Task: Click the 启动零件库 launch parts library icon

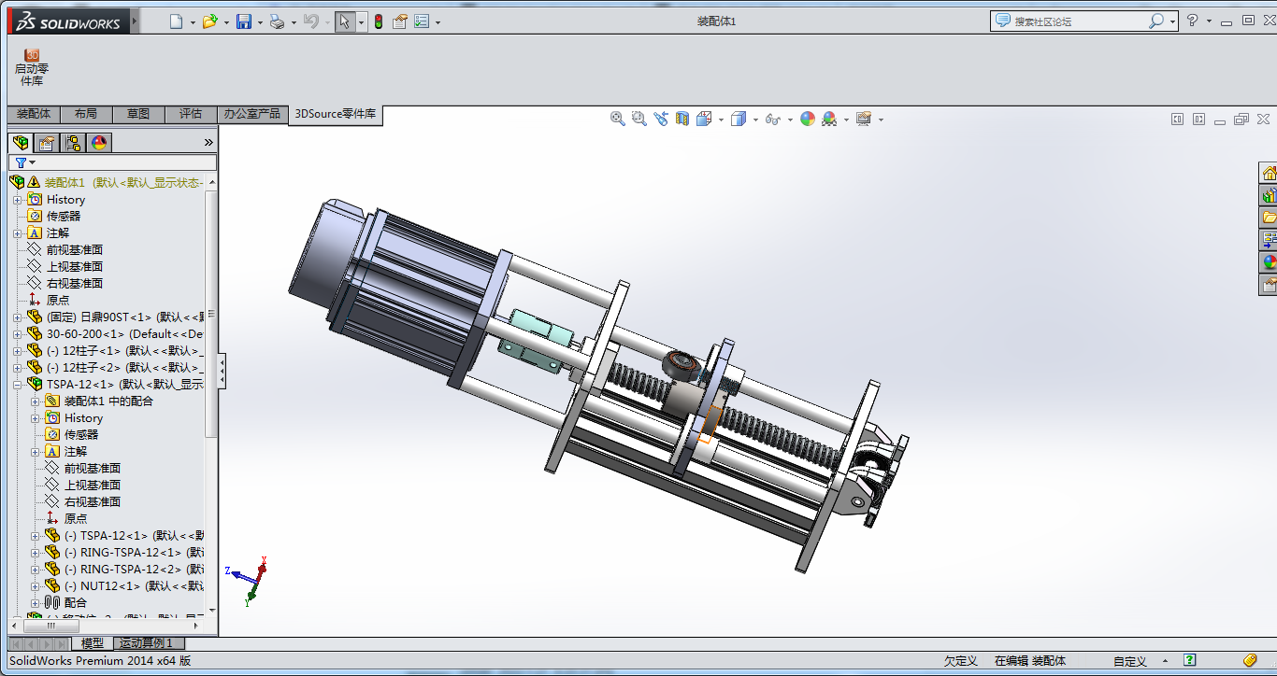Action: 32,66
